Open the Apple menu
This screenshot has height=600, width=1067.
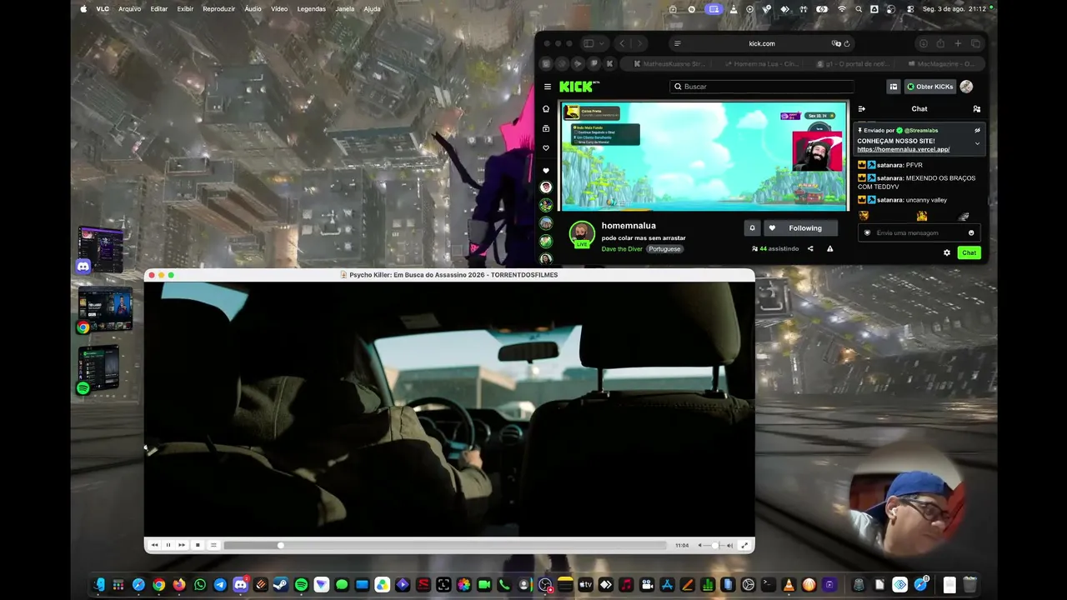pos(83,9)
